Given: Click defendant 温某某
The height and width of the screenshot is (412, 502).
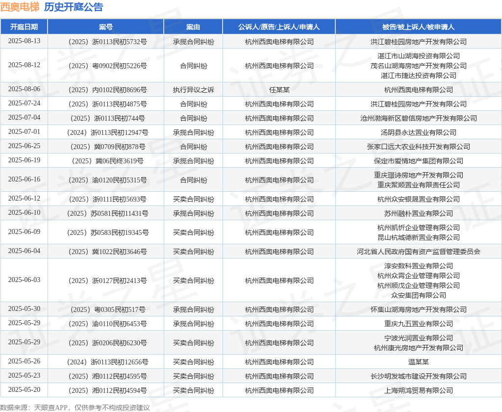Looking at the screenshot, I should click(419, 362).
